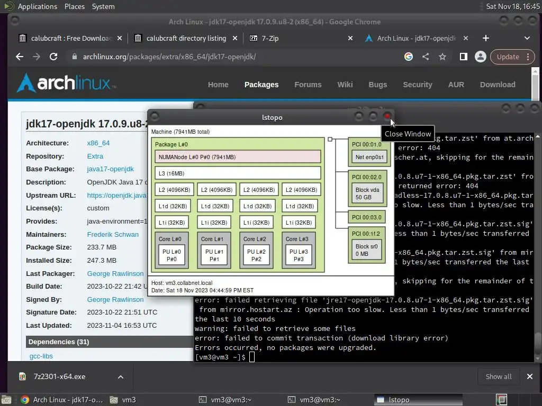This screenshot has width=542, height=406.
Task: Open maintainer Frederik Schwan link
Action: coord(113,234)
